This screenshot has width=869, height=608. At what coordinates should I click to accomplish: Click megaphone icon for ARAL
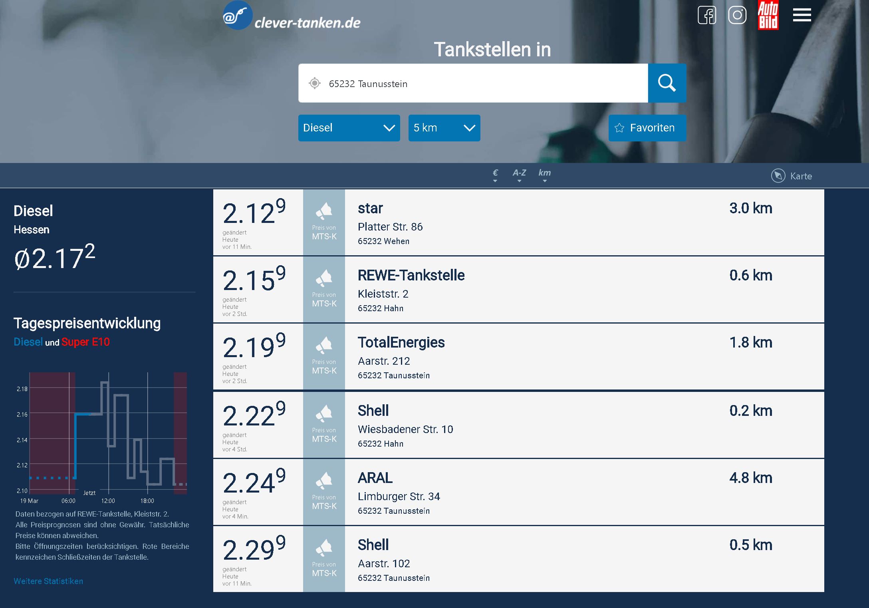pyautogui.click(x=324, y=481)
